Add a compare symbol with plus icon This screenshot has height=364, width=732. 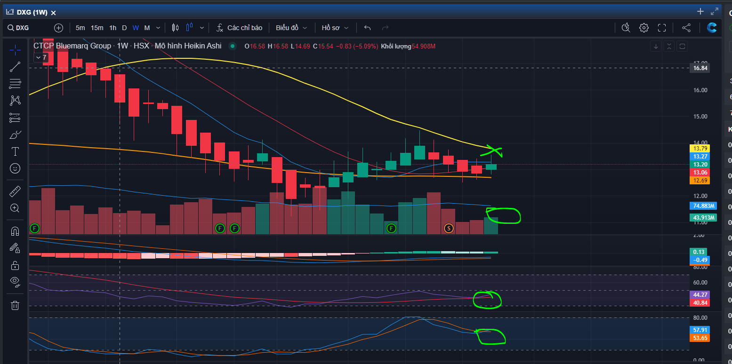pyautogui.click(x=58, y=28)
